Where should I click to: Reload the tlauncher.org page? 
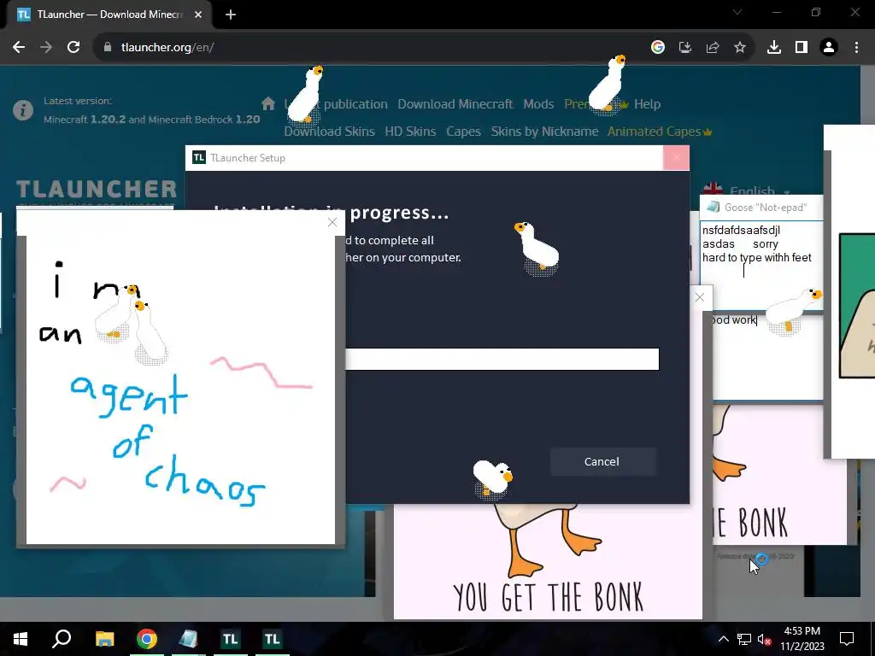[73, 48]
